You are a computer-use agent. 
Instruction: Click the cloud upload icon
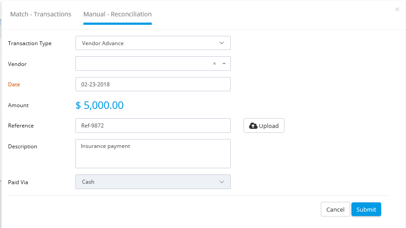coord(253,126)
